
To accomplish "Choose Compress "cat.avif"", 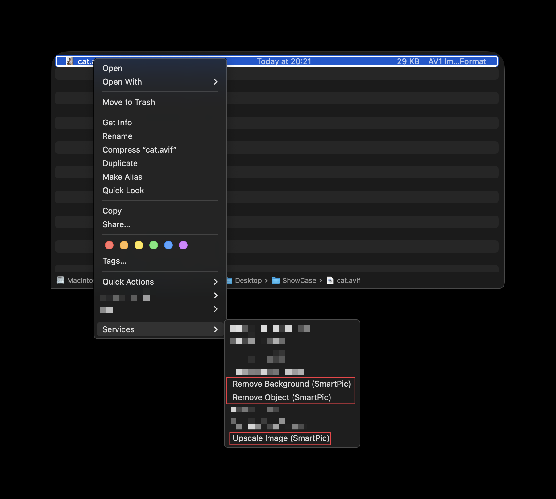I will click(x=139, y=149).
